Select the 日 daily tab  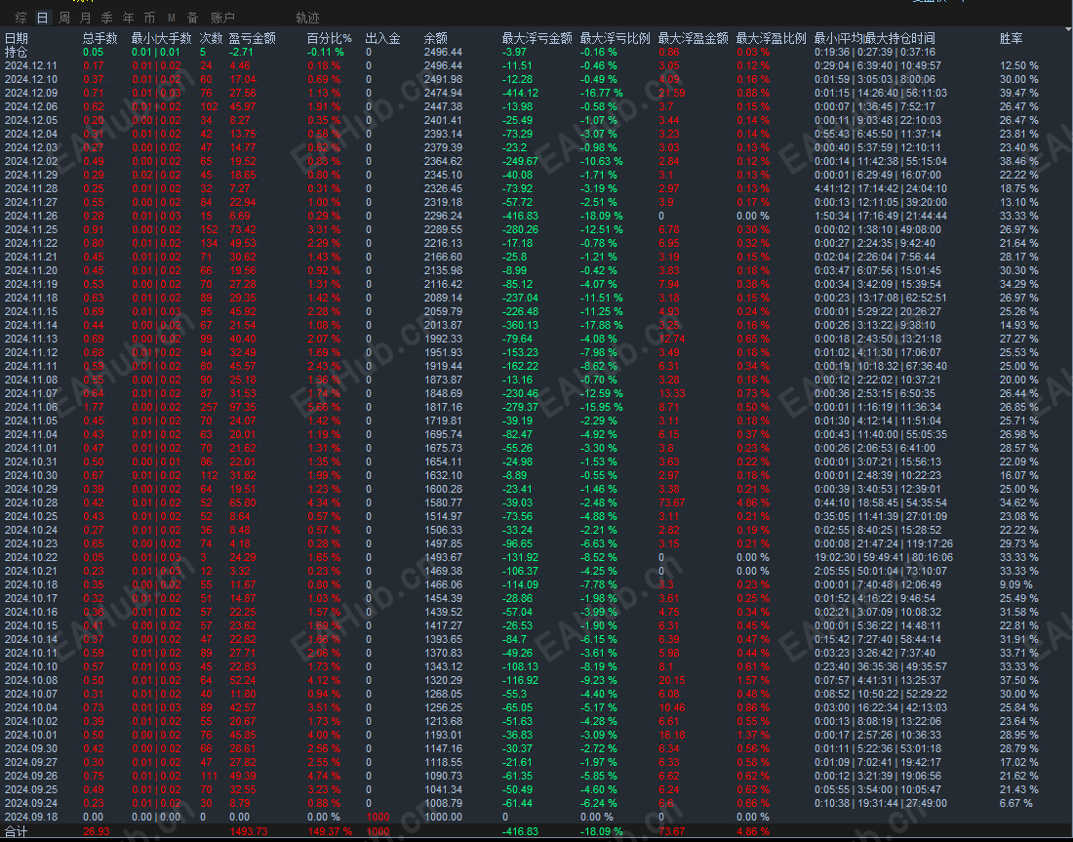pyautogui.click(x=42, y=18)
